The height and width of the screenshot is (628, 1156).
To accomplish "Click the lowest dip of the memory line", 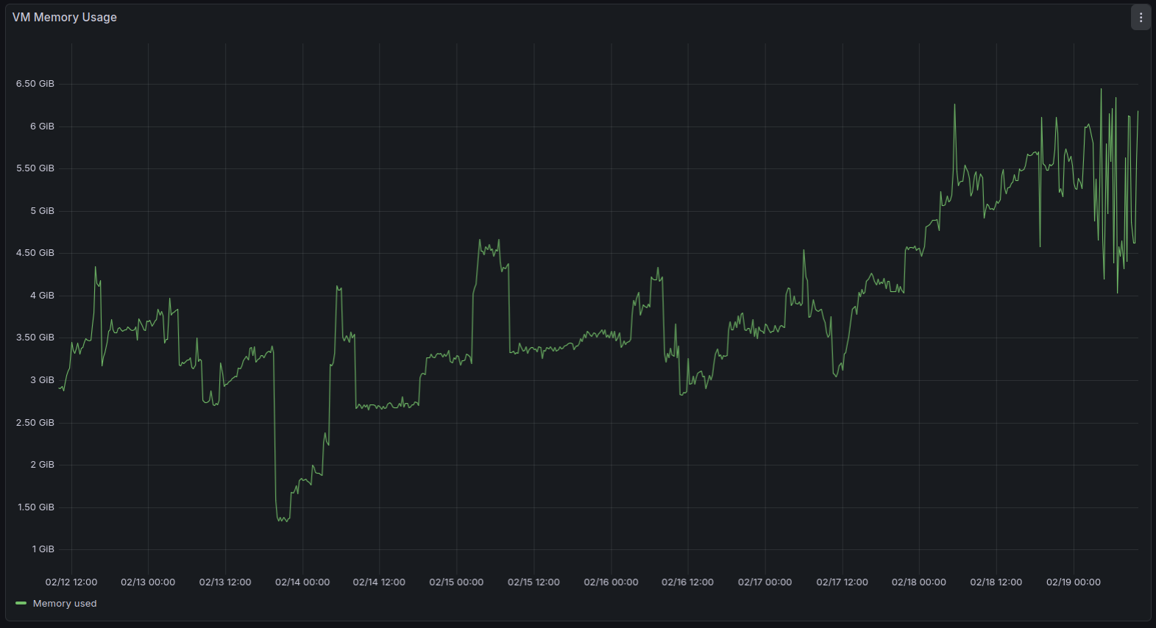I will (x=283, y=521).
